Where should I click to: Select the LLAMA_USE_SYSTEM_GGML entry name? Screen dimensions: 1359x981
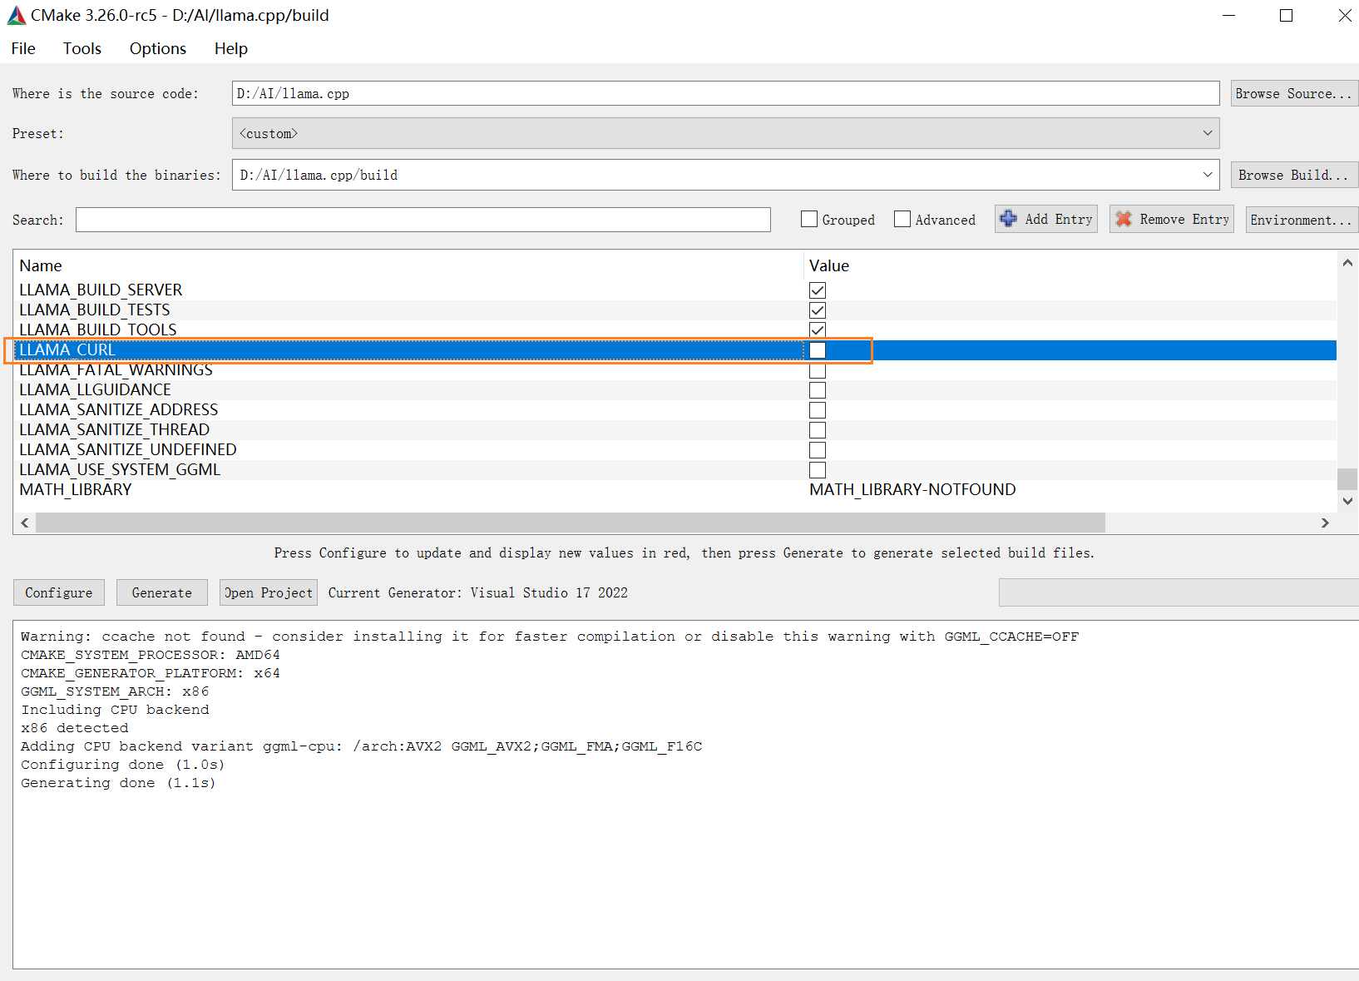[120, 469]
